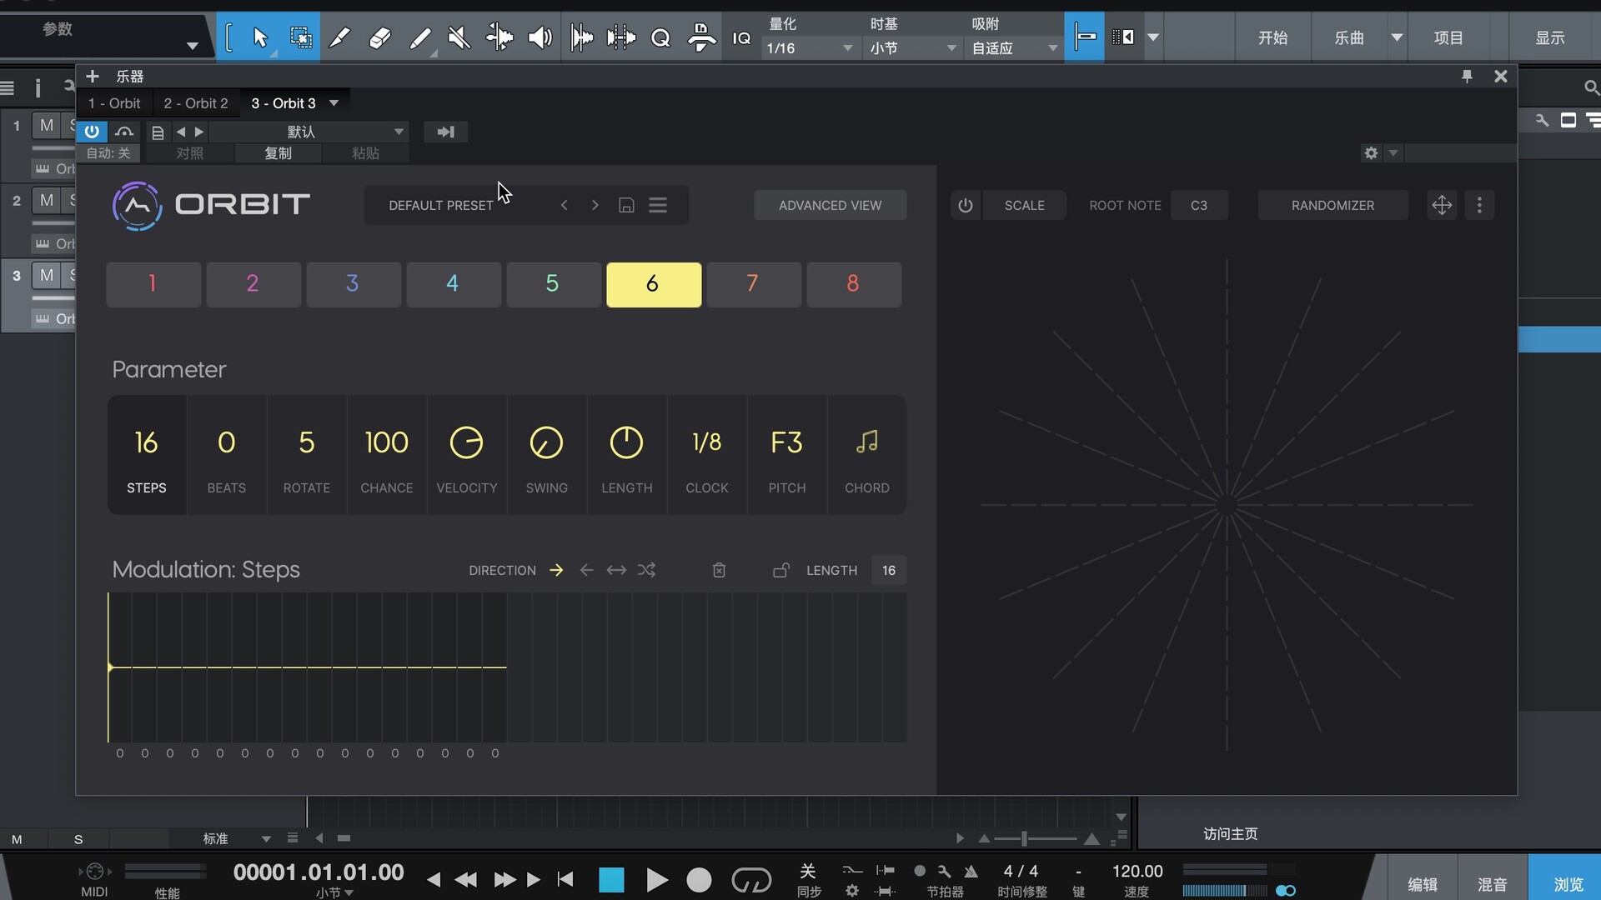This screenshot has width=1601, height=900.
Task: Open the quantize 1/16 dropdown
Action: pos(809,48)
